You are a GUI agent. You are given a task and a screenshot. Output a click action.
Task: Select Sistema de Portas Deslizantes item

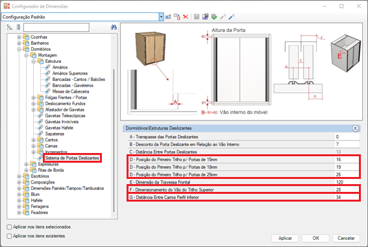(72, 158)
